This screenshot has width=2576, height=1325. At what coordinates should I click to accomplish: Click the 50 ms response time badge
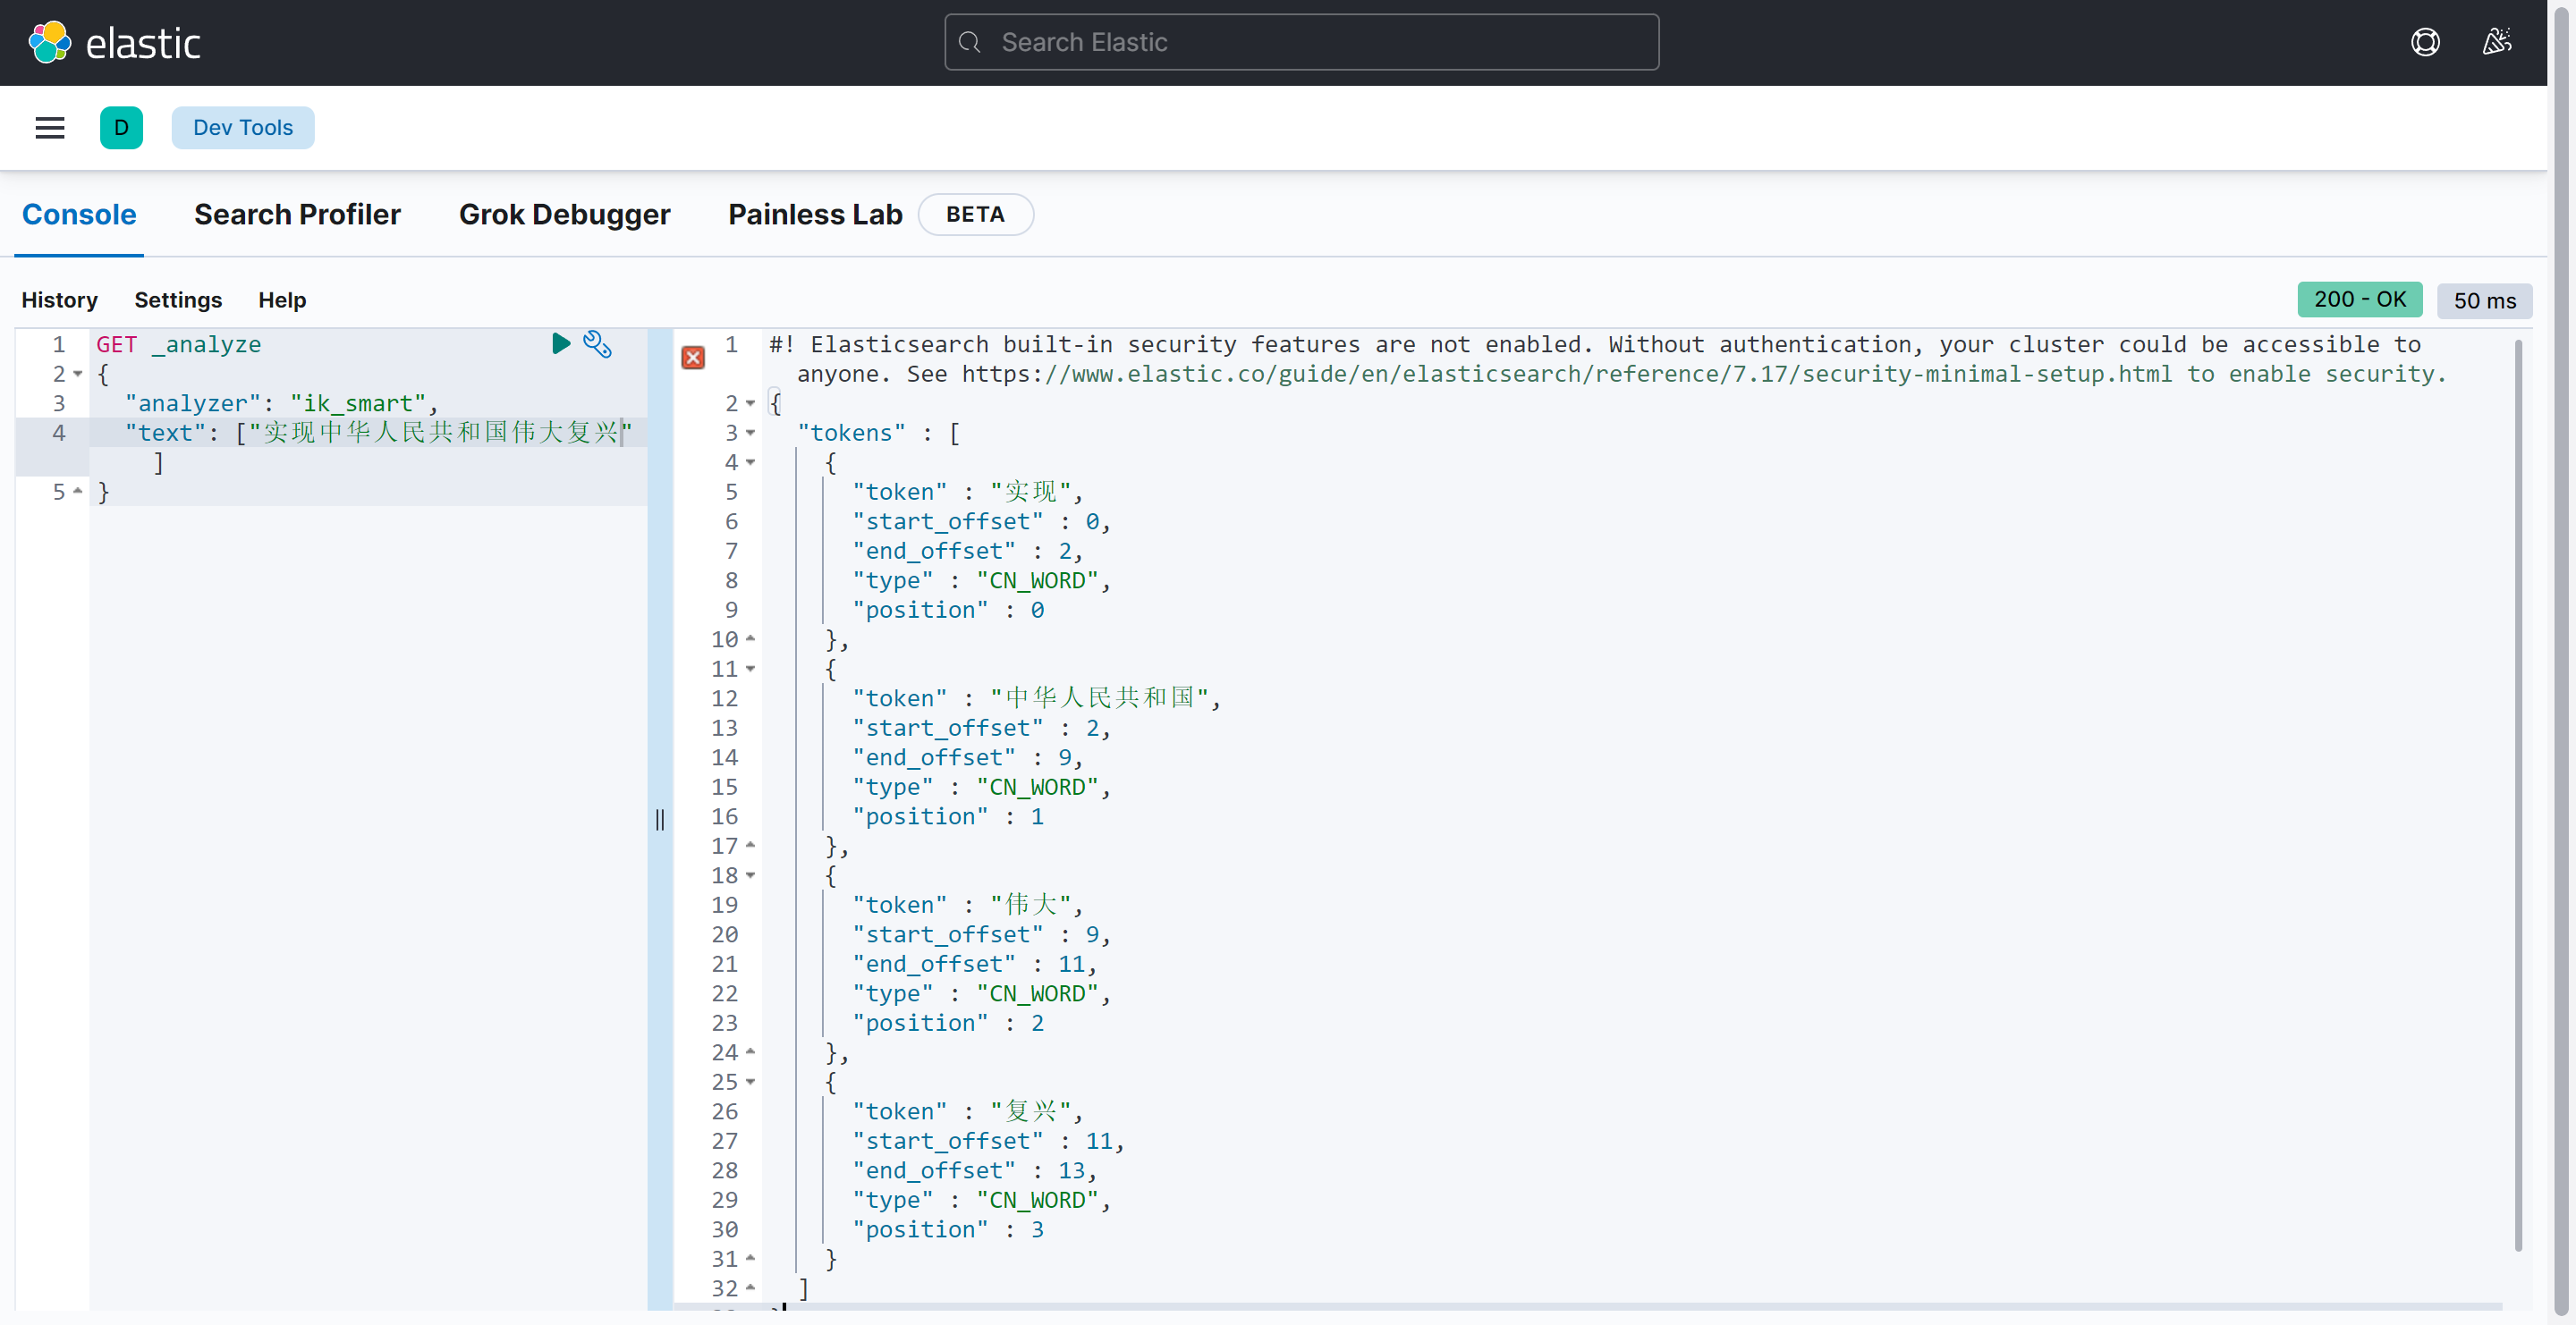(x=2484, y=300)
